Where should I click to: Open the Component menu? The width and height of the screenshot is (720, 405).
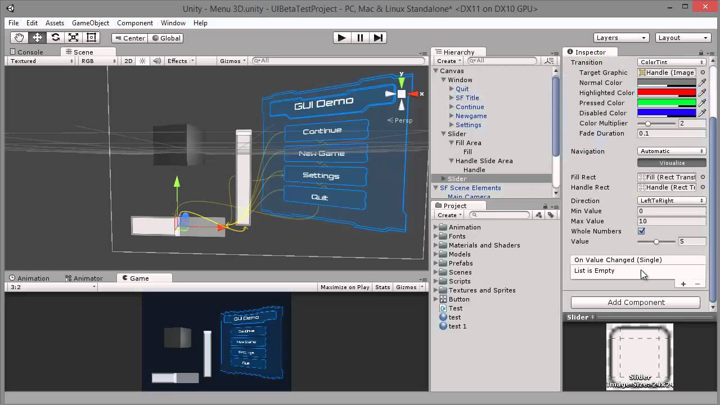135,23
